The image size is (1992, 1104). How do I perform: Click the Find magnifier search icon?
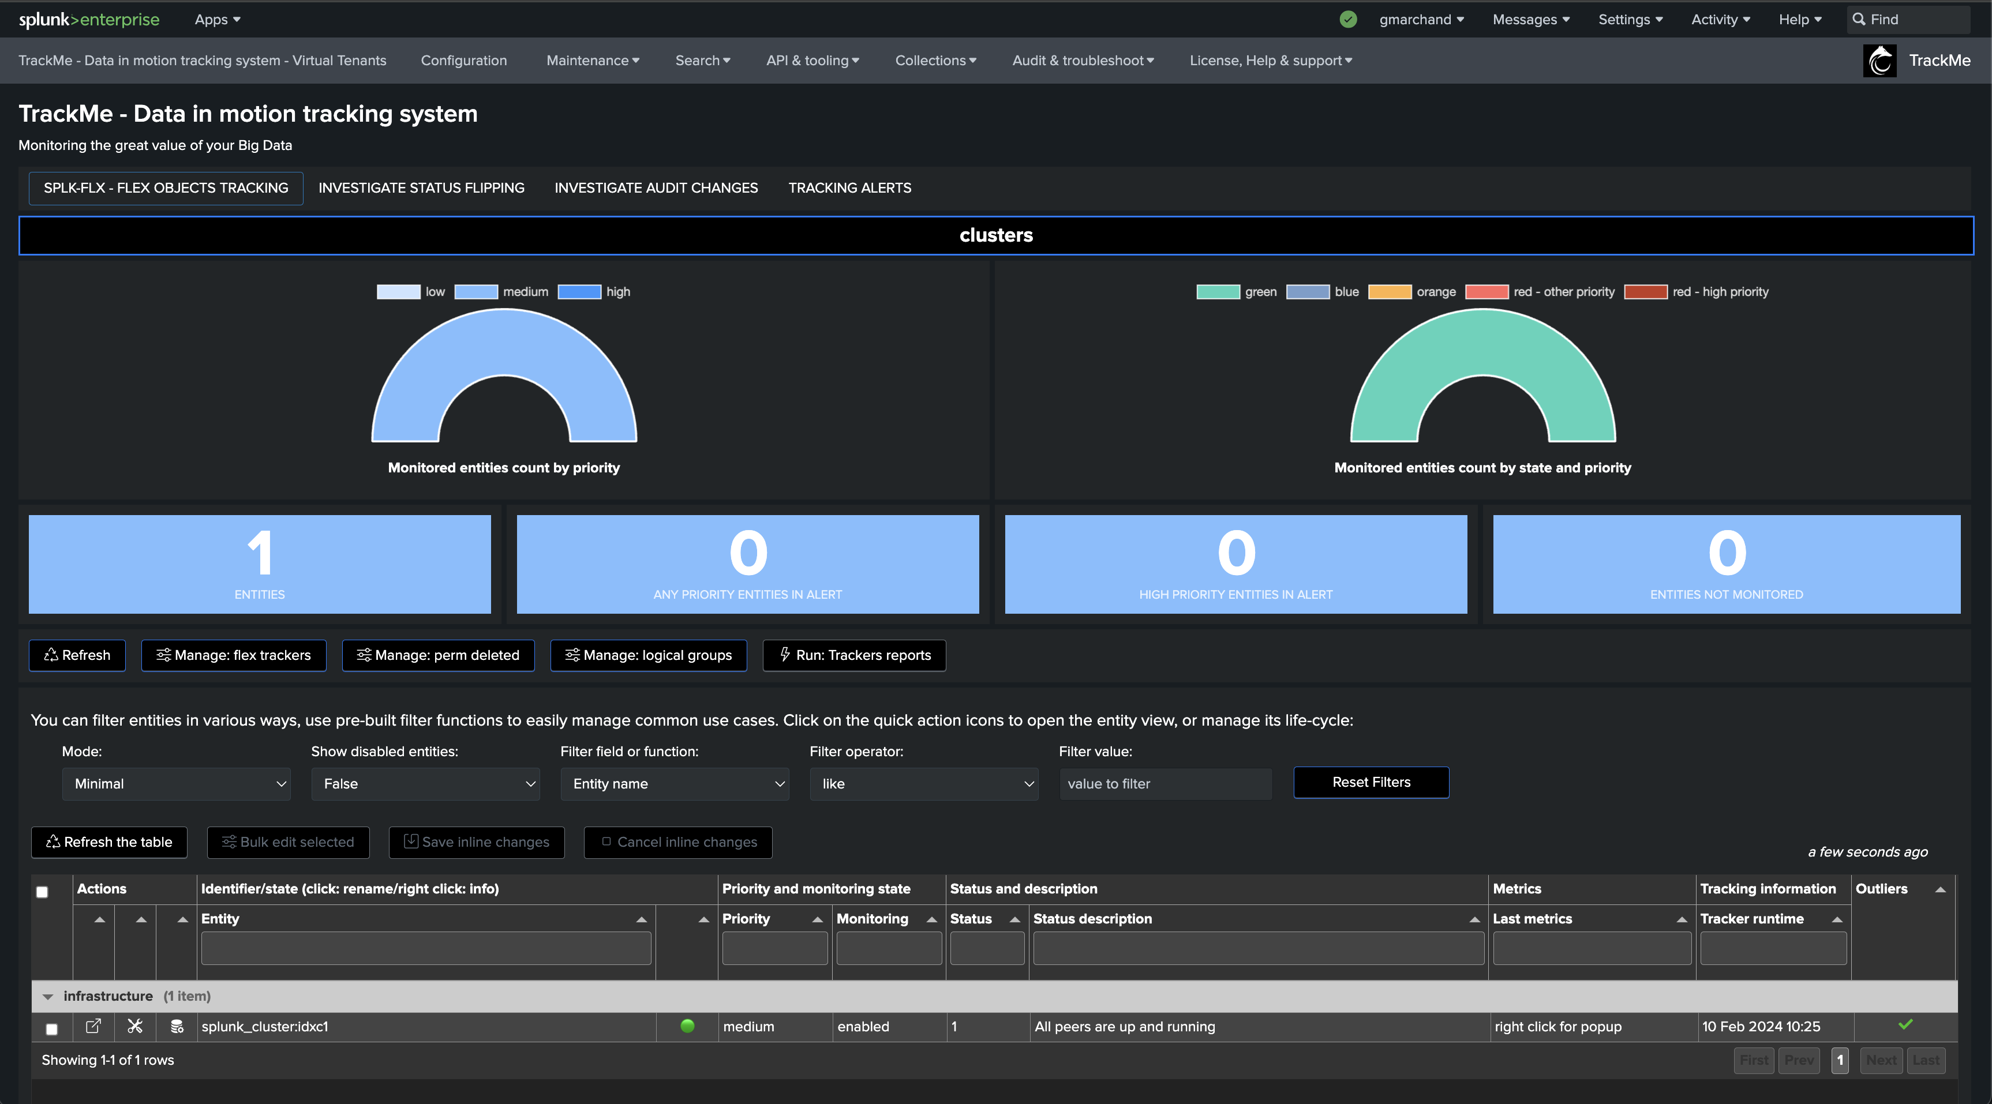[1859, 20]
